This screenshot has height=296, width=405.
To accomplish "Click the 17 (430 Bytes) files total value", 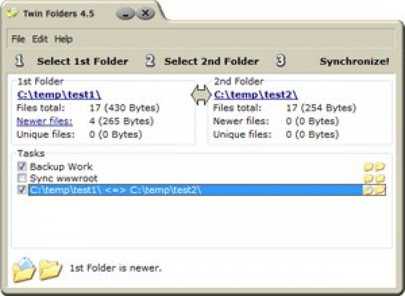I will point(125,108).
